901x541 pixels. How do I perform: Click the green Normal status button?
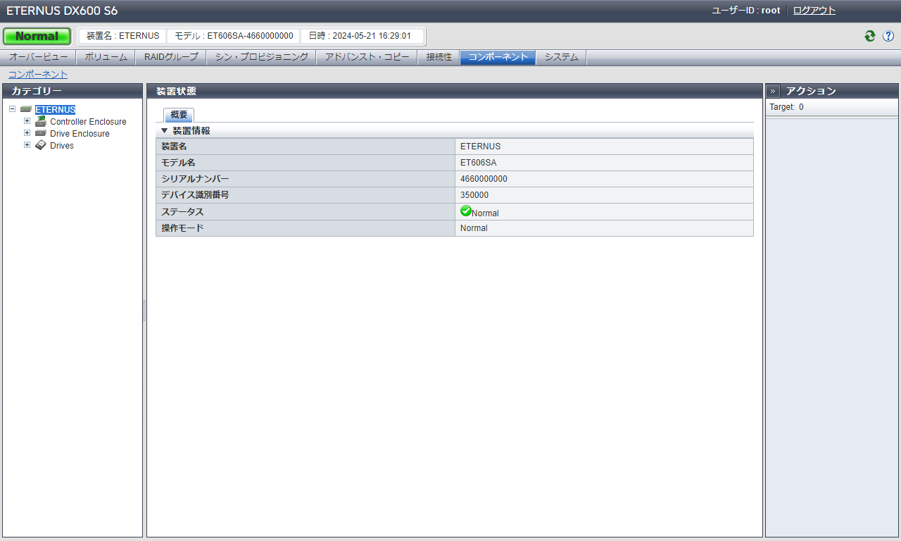37,36
